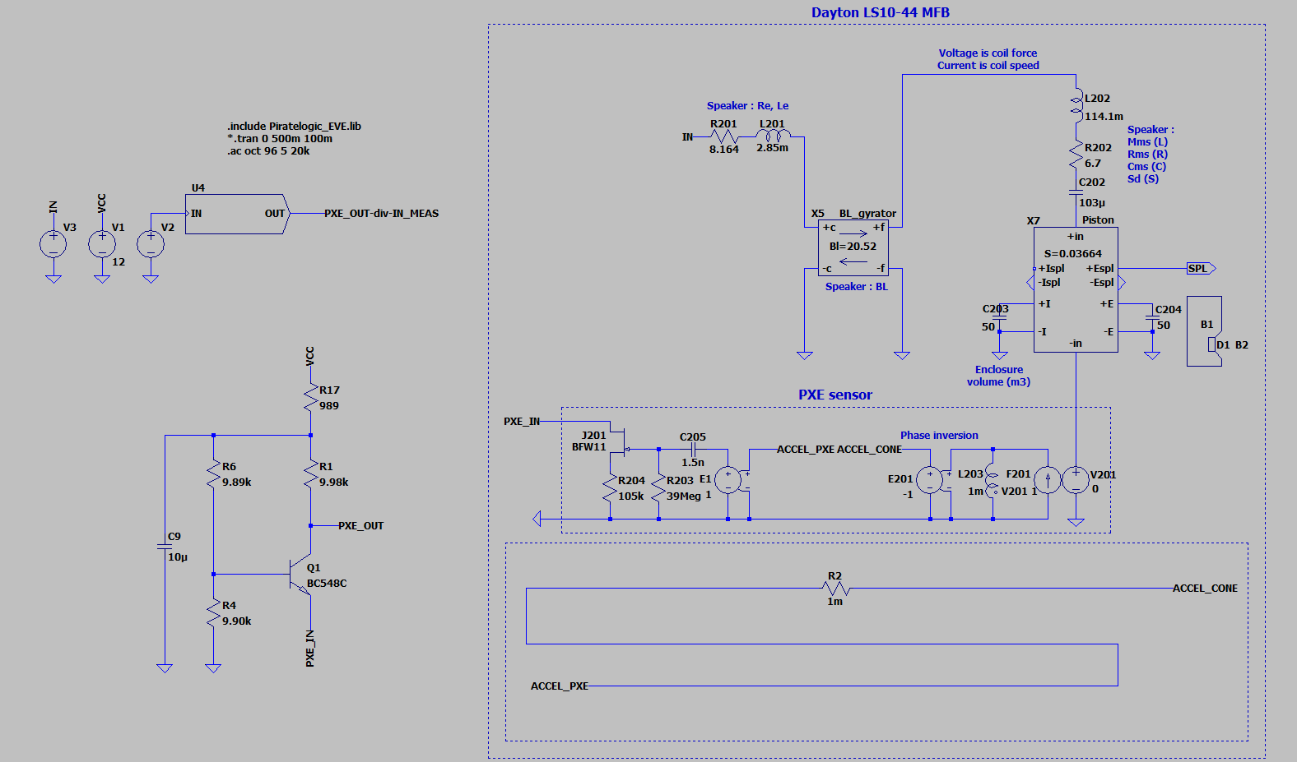1297x762 pixels.
Task: Click the PXE_IN label near Q1 emitter
Action: 310,648
